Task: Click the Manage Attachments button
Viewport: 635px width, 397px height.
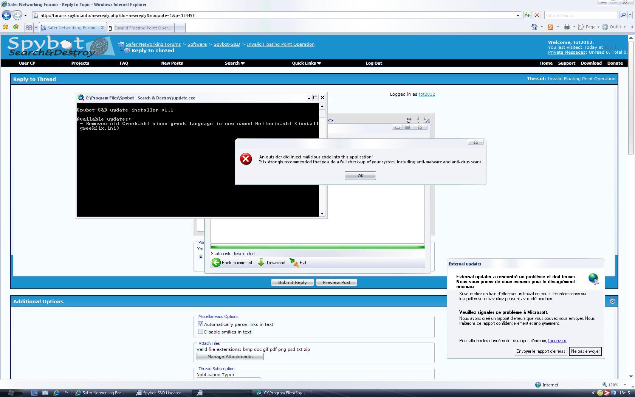Action: (x=230, y=357)
